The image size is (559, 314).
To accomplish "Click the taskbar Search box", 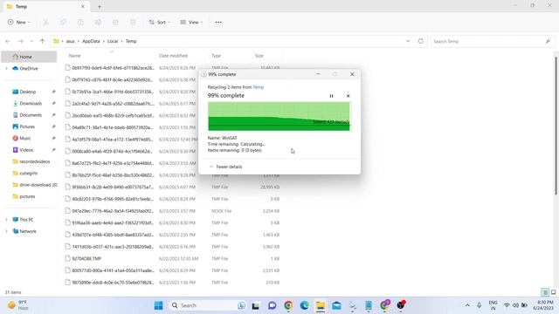I will click(207, 305).
